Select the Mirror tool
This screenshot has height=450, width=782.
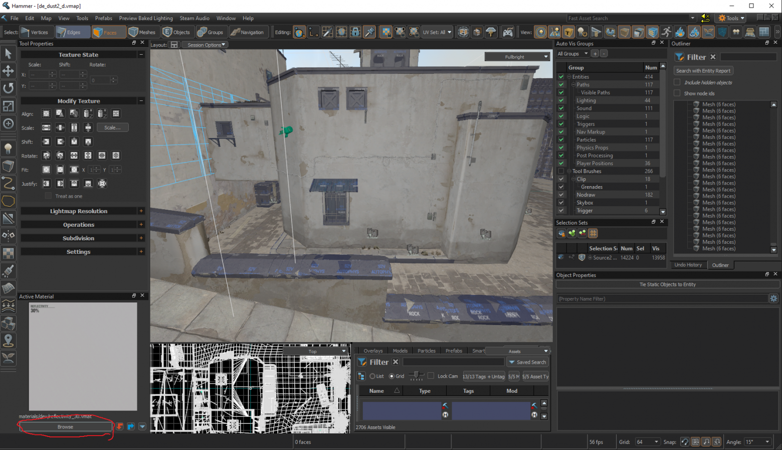(x=9, y=235)
